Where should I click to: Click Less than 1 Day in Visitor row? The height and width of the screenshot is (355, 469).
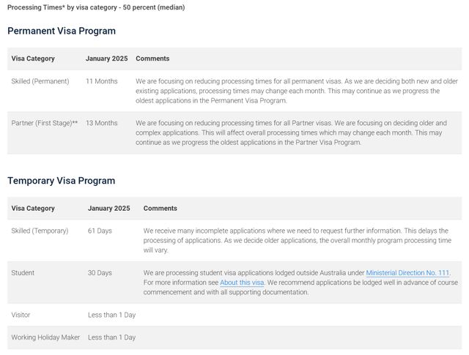(x=111, y=315)
